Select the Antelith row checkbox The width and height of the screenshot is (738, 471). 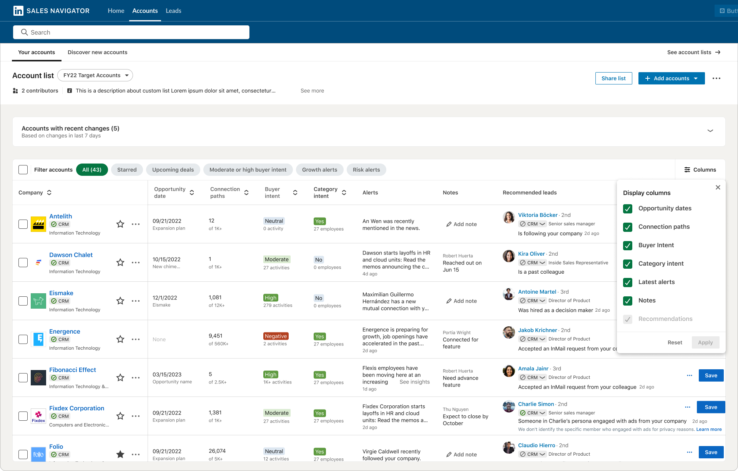pyautogui.click(x=23, y=224)
